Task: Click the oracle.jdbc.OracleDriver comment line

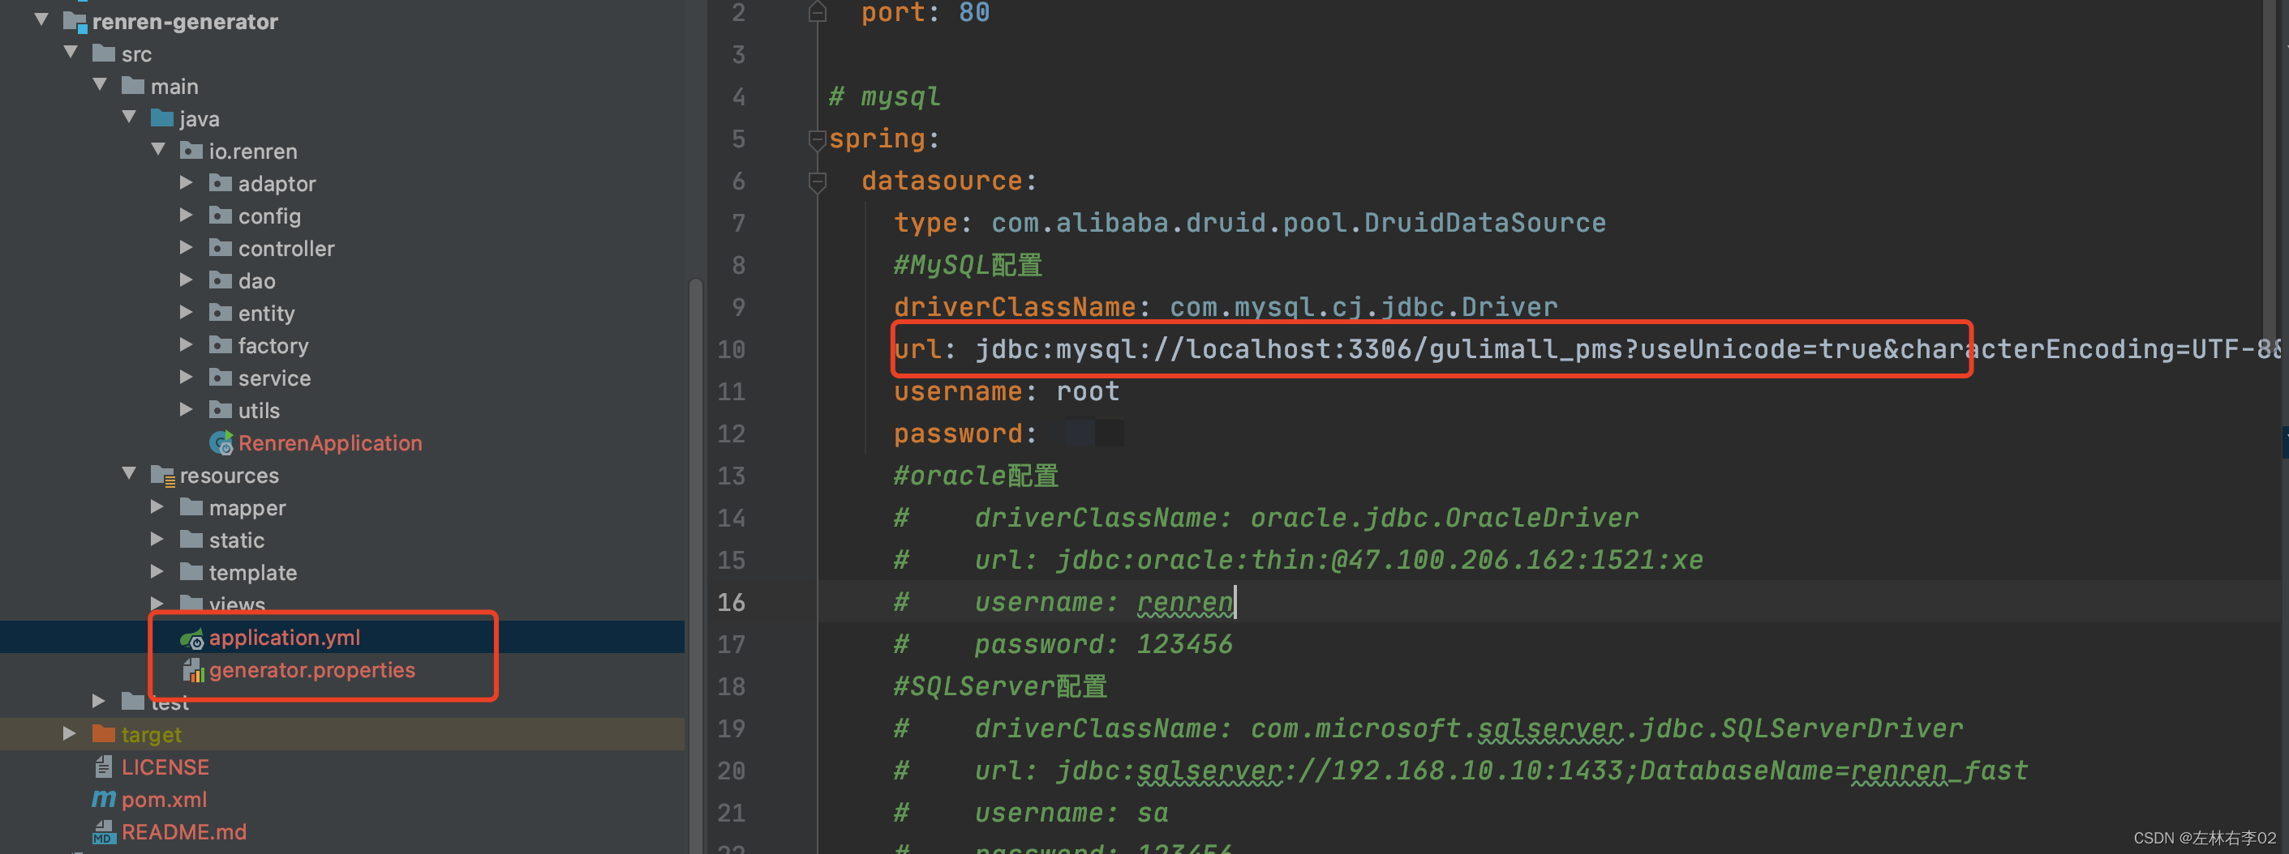Action: point(1266,518)
